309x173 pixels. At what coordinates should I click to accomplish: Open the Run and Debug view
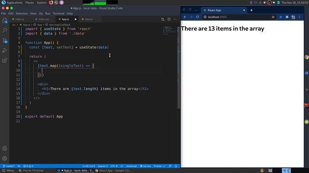tap(4, 50)
